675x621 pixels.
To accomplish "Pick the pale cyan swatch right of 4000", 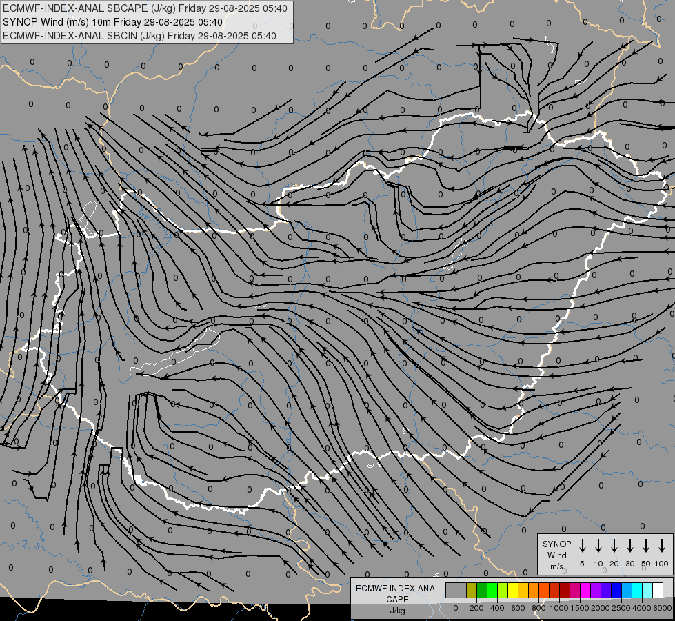I will [647, 590].
